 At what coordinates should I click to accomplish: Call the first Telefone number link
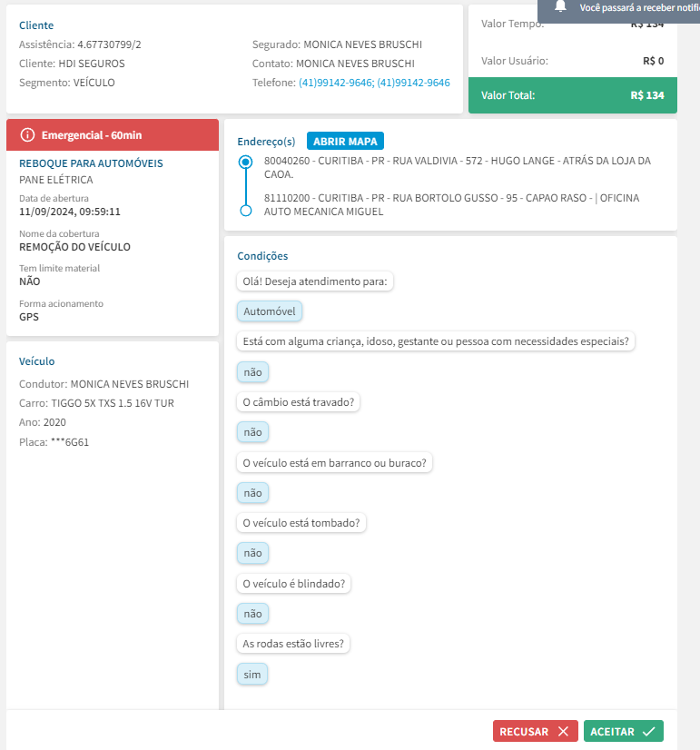pos(335,83)
